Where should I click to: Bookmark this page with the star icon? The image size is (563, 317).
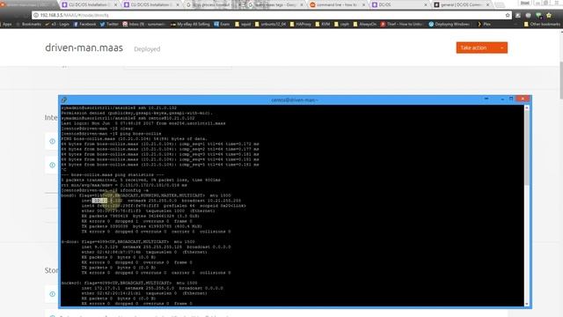(x=508, y=15)
